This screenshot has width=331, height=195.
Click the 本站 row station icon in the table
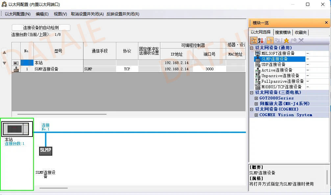coord(16,63)
